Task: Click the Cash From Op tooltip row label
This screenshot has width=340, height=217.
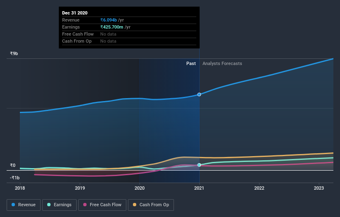Action: [x=77, y=41]
